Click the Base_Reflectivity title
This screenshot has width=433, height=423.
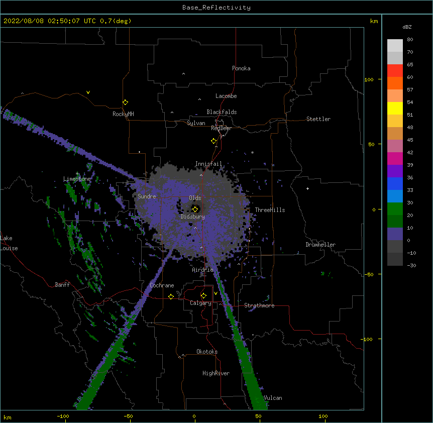point(216,8)
